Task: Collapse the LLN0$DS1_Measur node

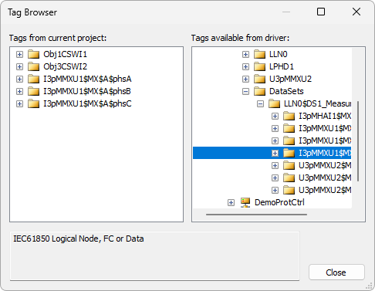Action: point(260,103)
